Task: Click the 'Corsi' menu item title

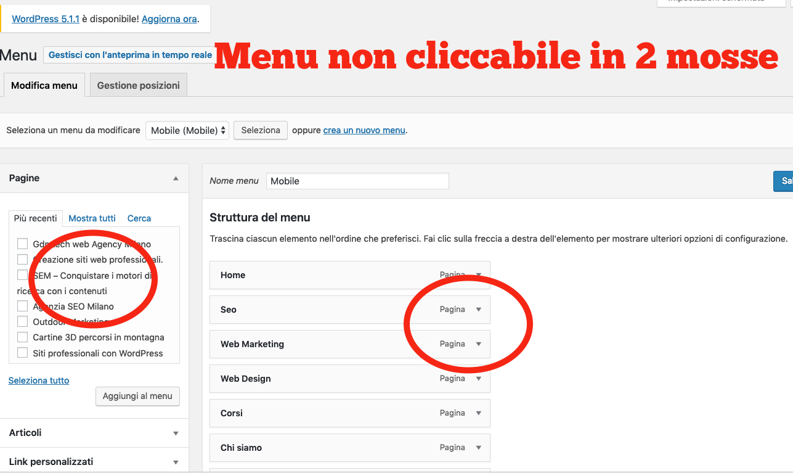Action: (232, 413)
